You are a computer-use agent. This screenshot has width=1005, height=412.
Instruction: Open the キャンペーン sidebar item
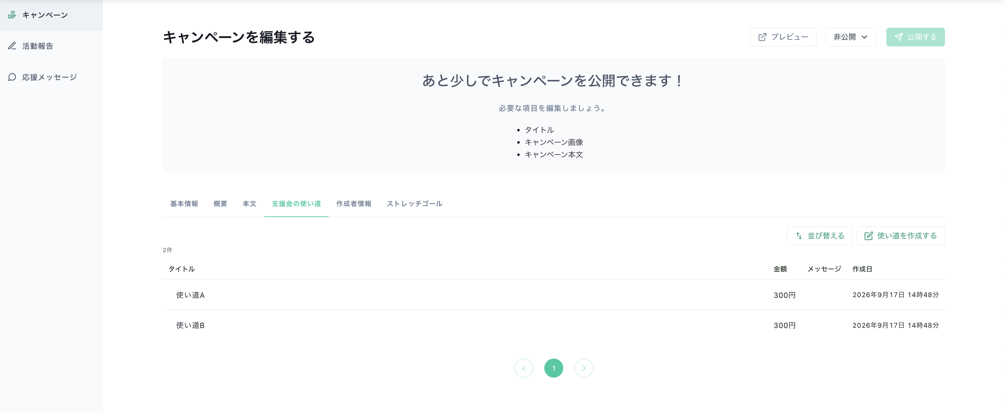click(51, 15)
